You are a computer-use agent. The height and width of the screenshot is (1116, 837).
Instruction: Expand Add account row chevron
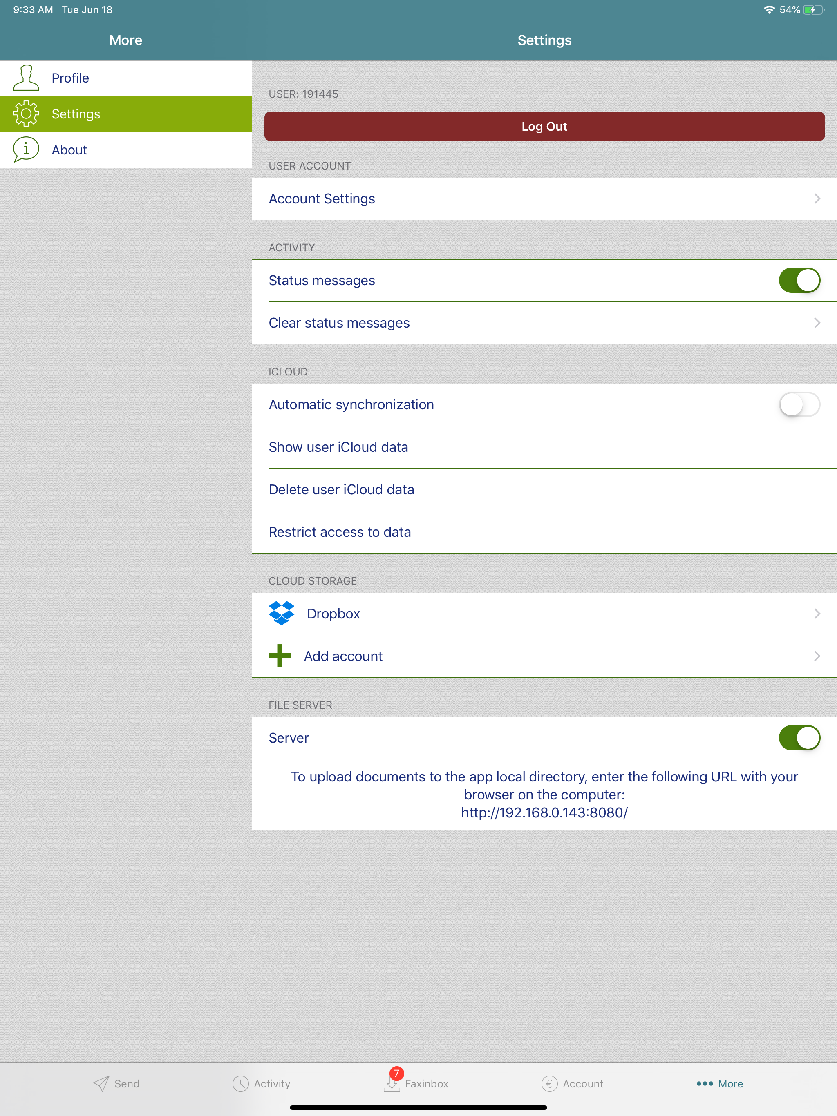pyautogui.click(x=817, y=656)
